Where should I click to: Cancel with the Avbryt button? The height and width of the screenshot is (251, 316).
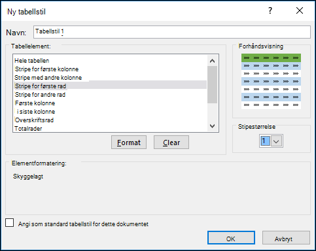pos(286,238)
